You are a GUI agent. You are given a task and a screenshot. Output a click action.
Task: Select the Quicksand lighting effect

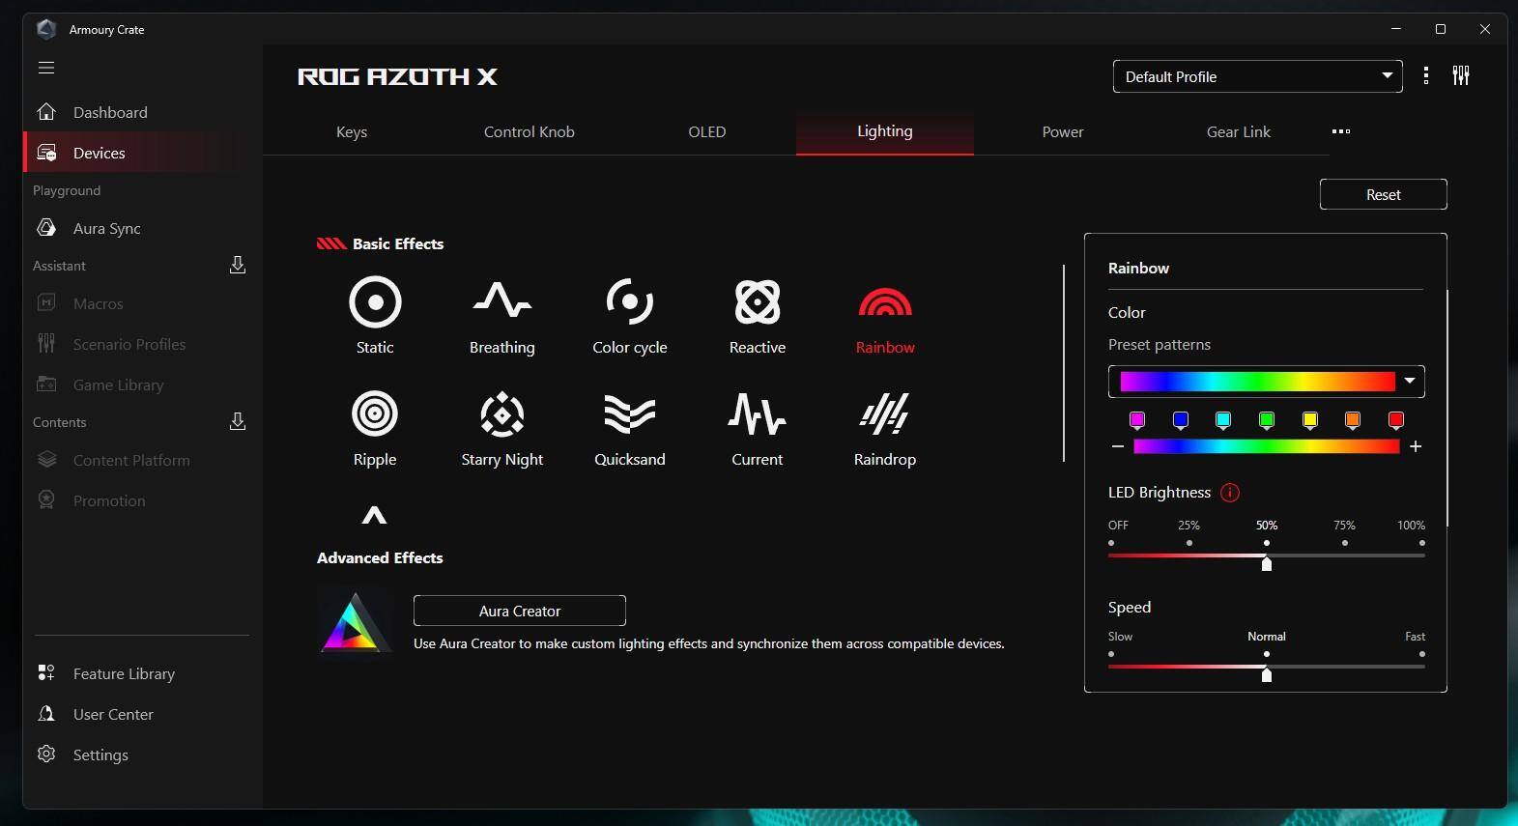point(629,414)
